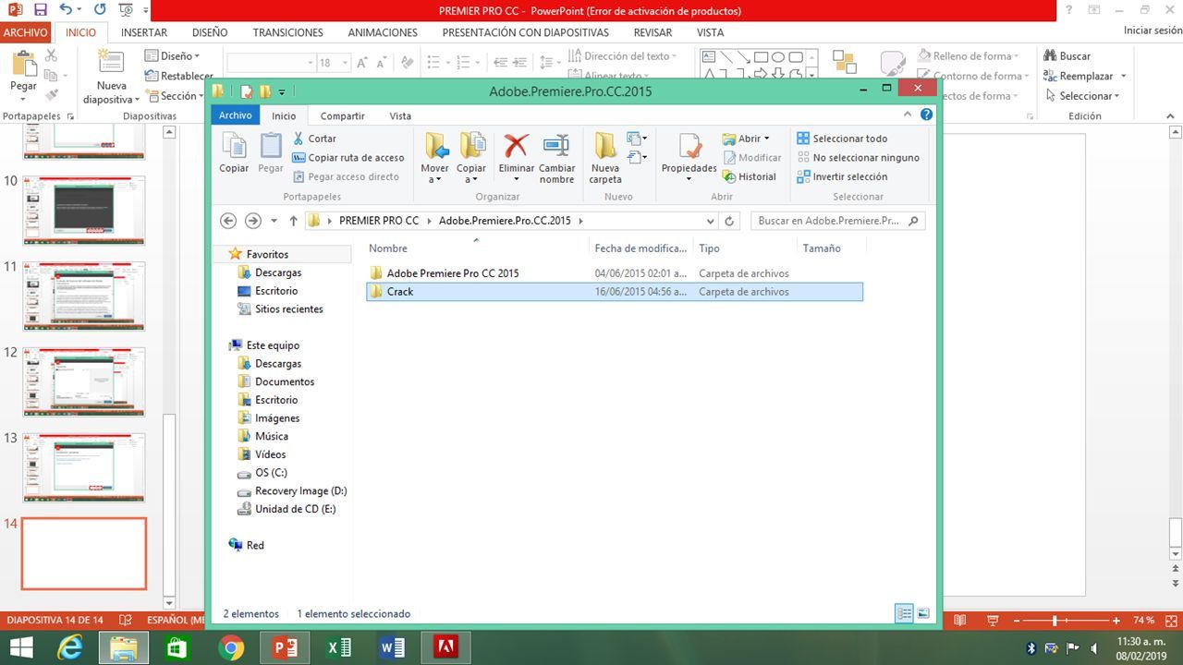Go back with Explorer back arrow
The width and height of the screenshot is (1183, 665).
228,221
